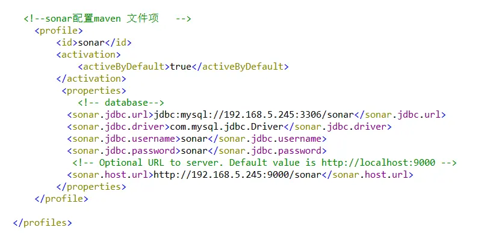Click the opening sonar.jdbc.url tag
The width and height of the screenshot is (481, 242).
pos(110,115)
